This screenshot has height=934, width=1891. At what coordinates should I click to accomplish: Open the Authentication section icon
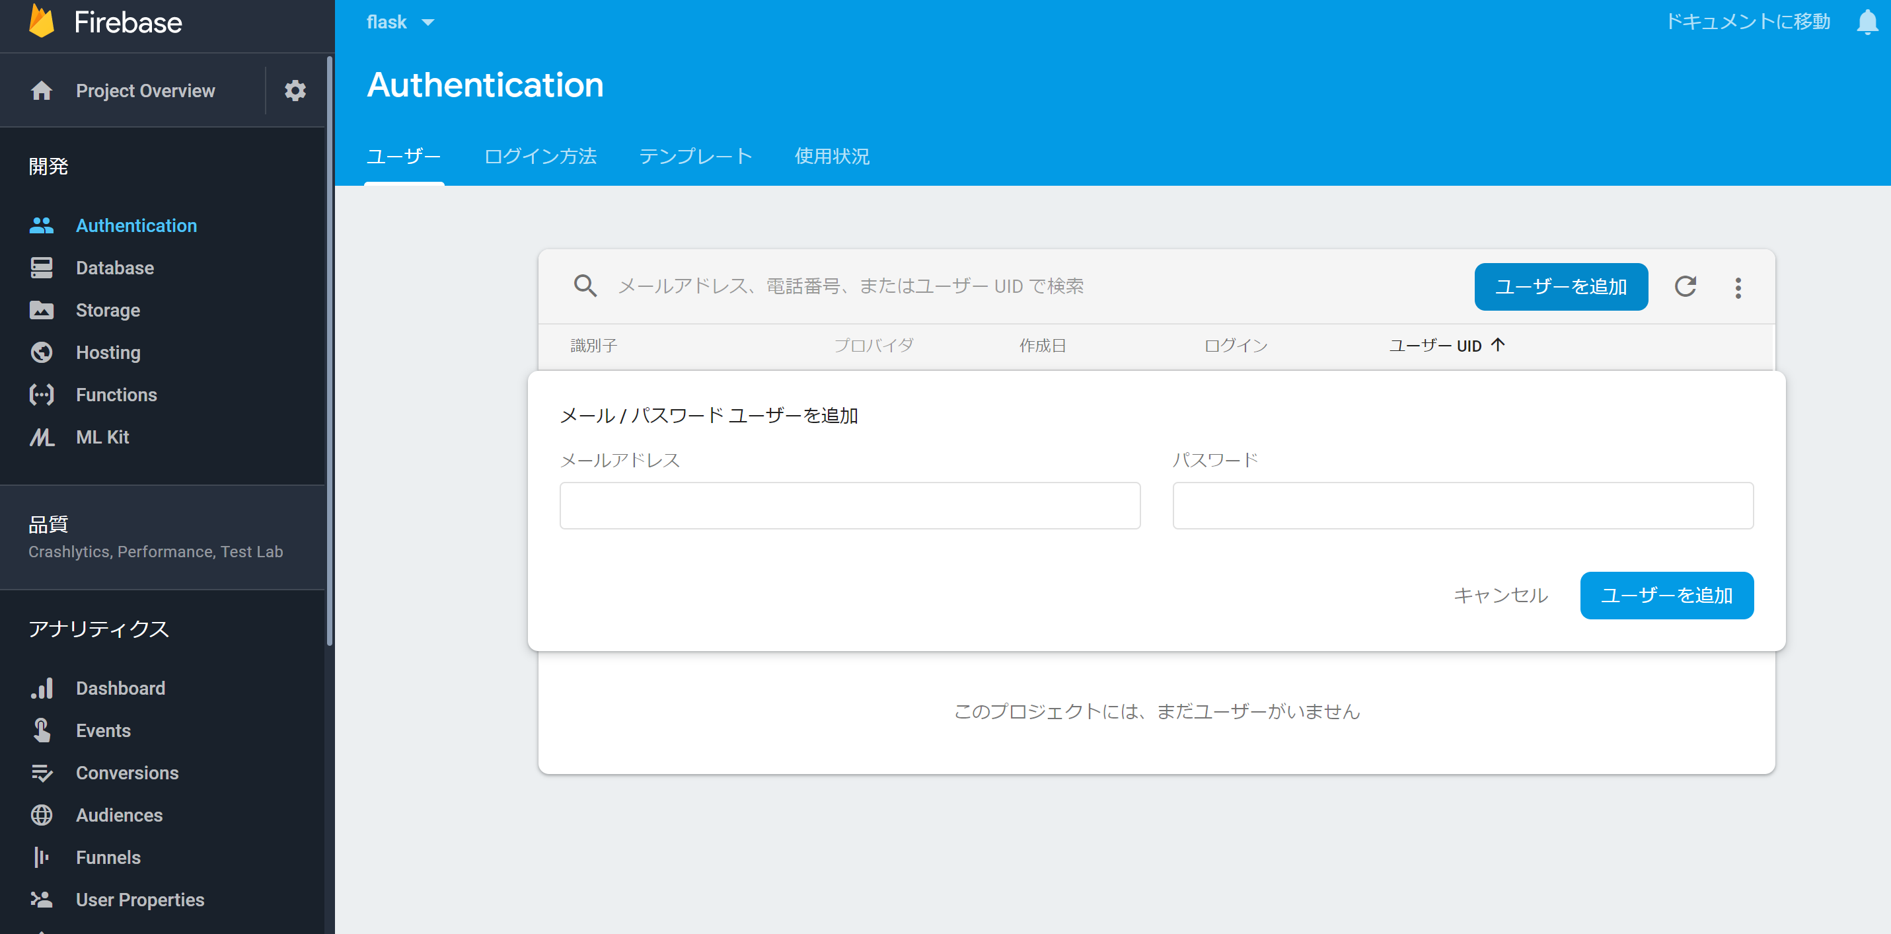pos(42,225)
